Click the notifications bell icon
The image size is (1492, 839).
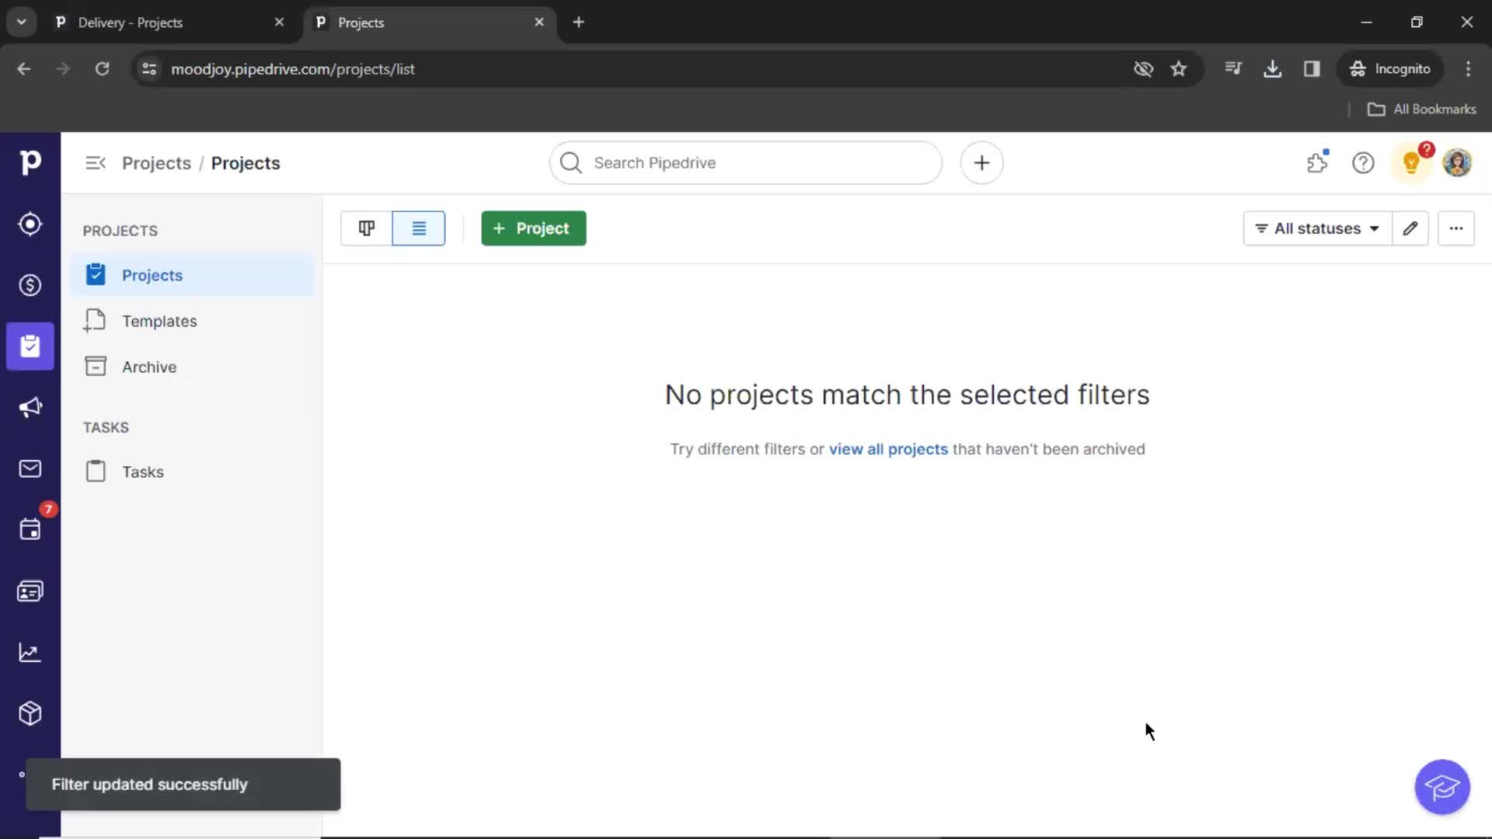pyautogui.click(x=1411, y=163)
